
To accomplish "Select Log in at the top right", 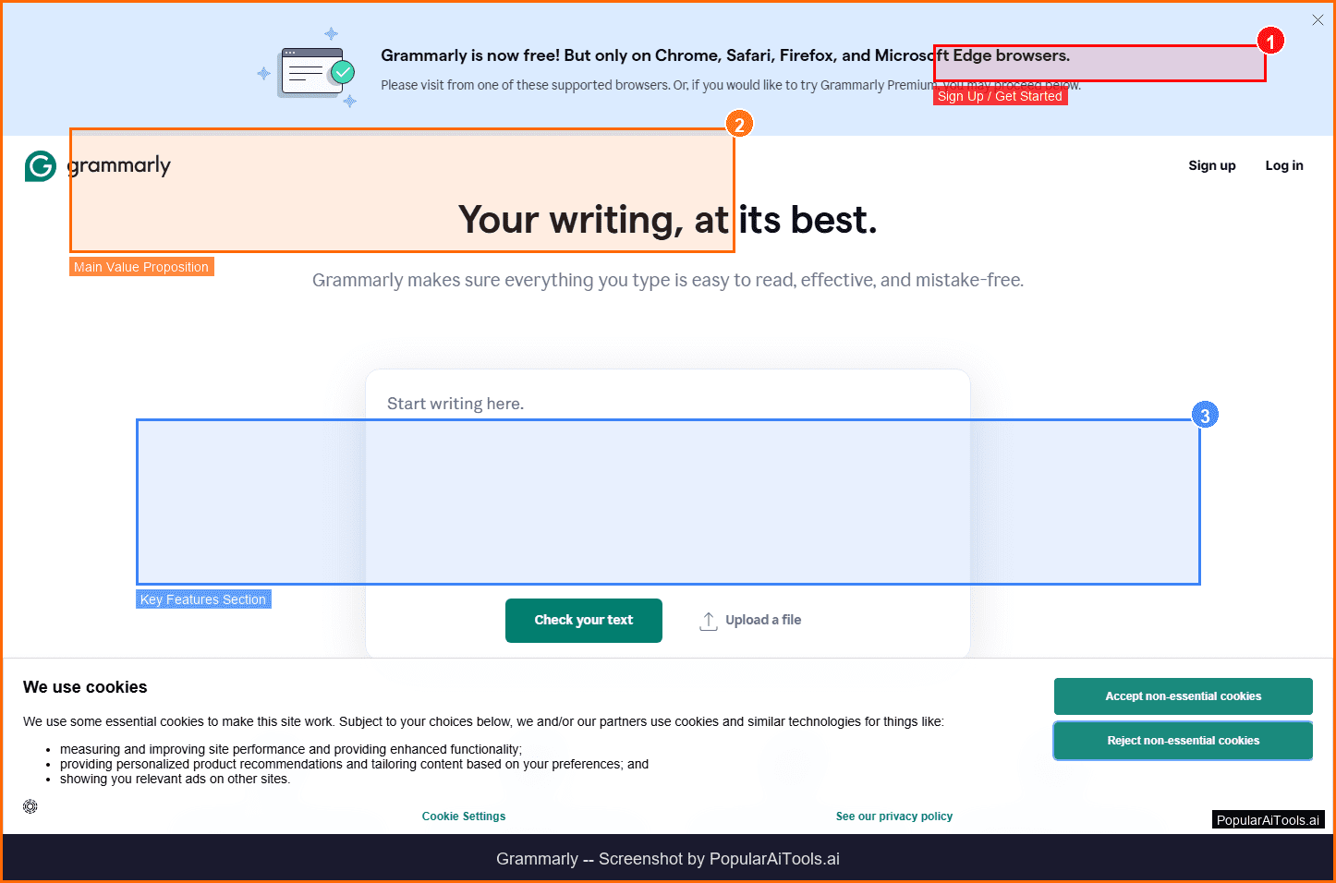I will pyautogui.click(x=1284, y=165).
